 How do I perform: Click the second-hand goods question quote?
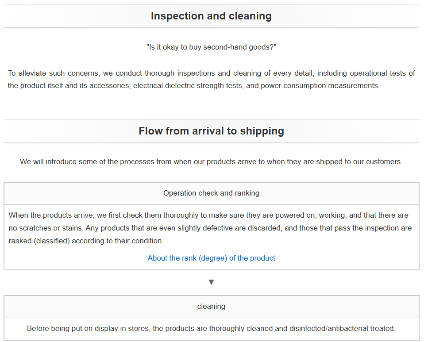(211, 47)
